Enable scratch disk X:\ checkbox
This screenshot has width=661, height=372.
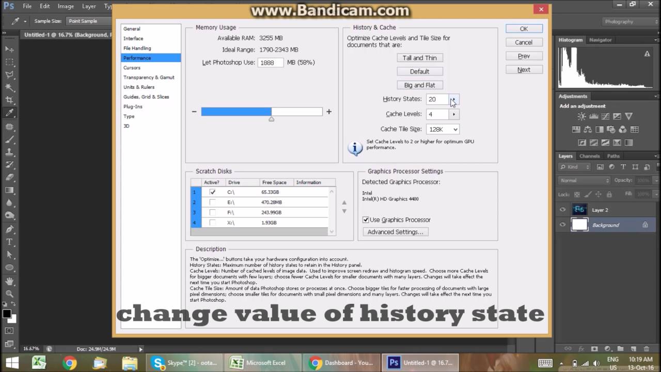tap(212, 223)
